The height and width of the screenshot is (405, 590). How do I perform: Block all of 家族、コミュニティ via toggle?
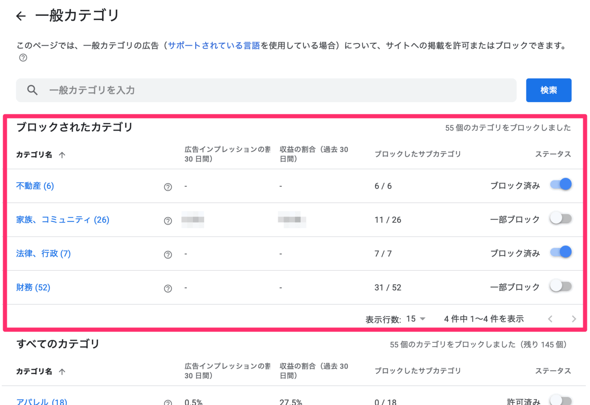coord(561,219)
